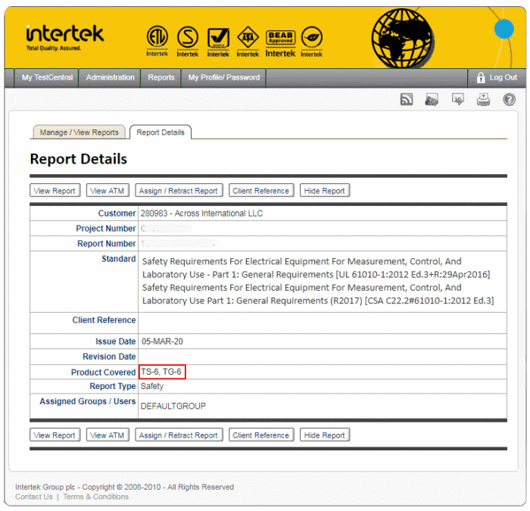
Task: Open the Reports menu
Action: pos(161,77)
